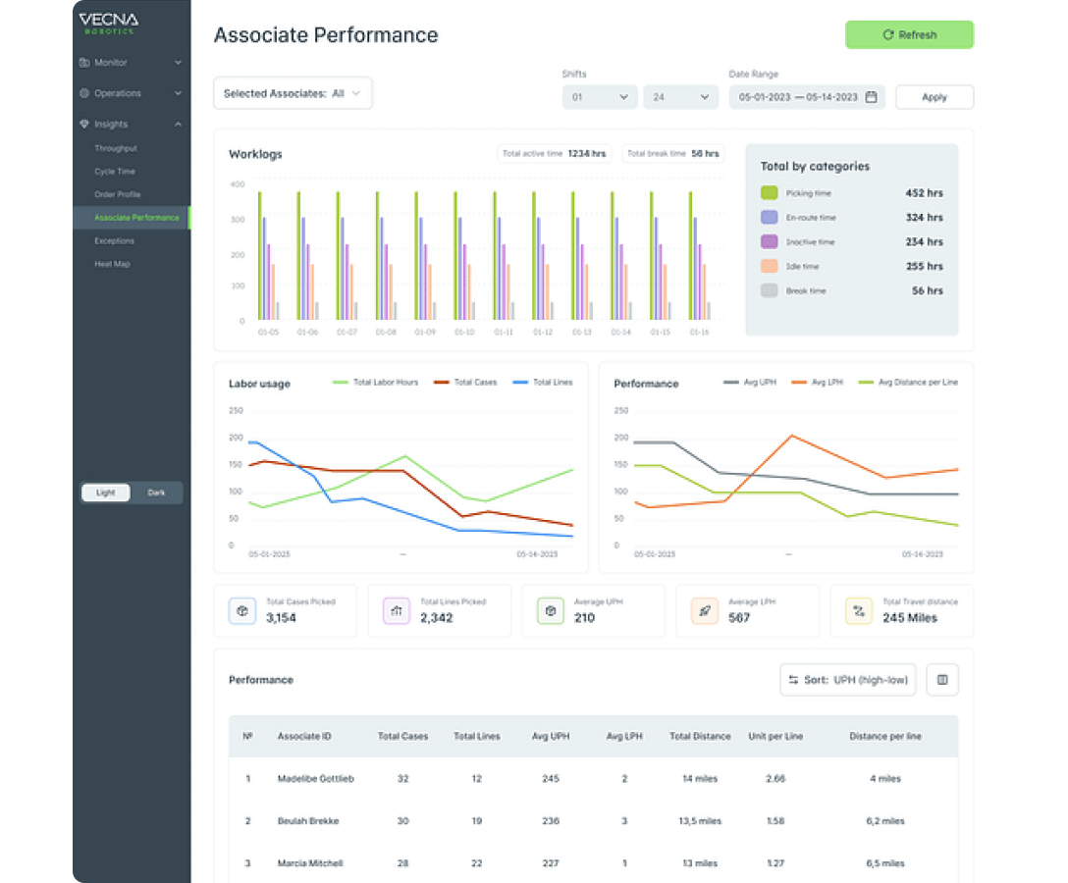
Task: Toggle Avg UPH legend series
Action: tap(750, 383)
